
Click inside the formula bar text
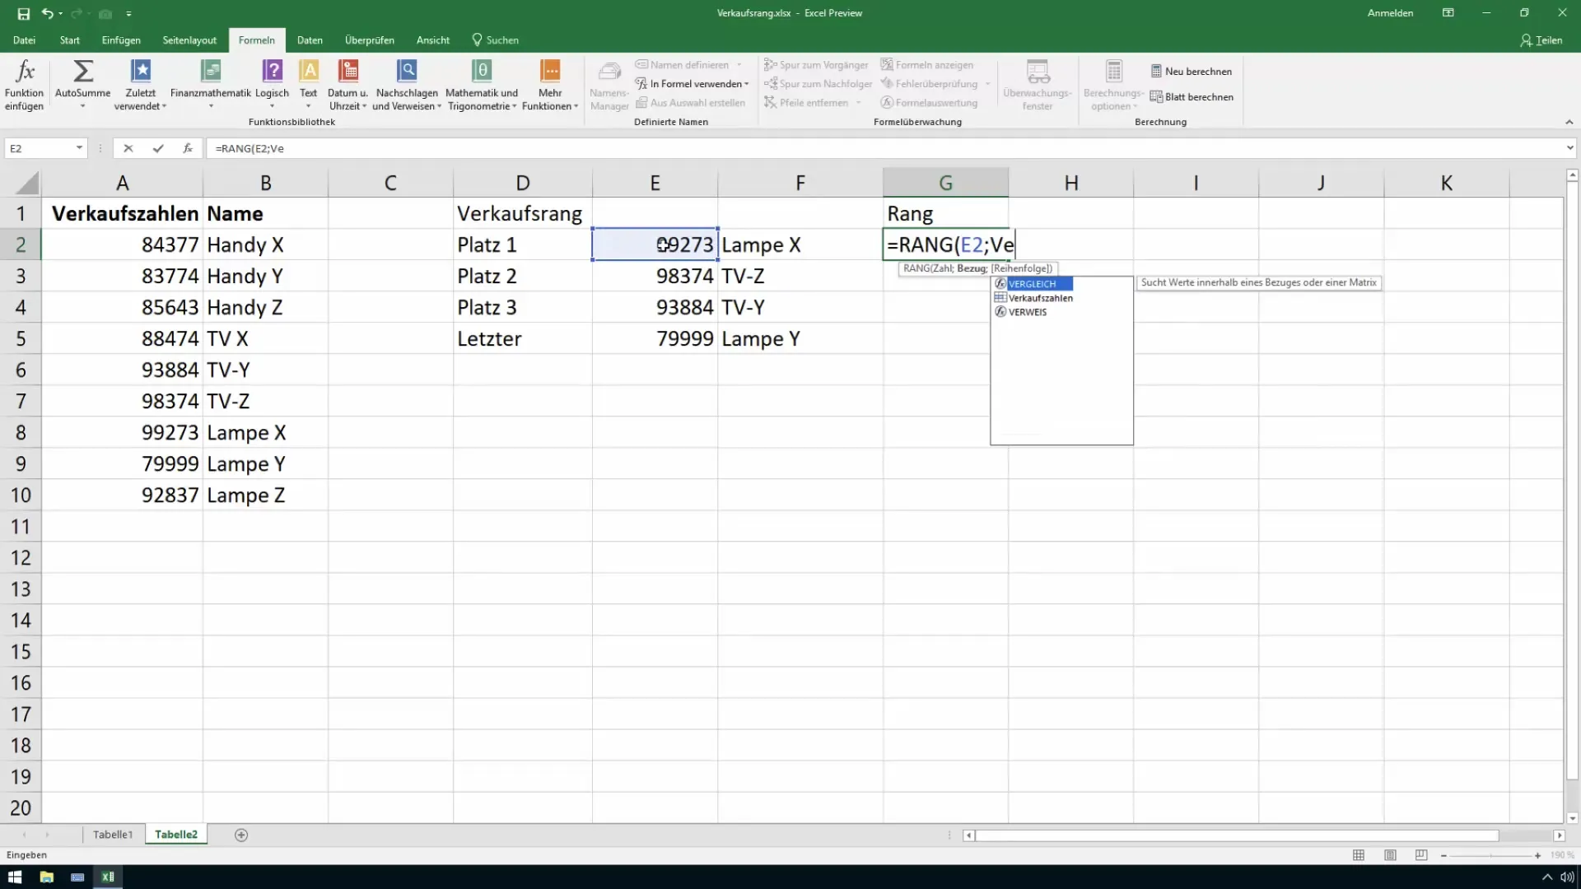pyautogui.click(x=250, y=148)
